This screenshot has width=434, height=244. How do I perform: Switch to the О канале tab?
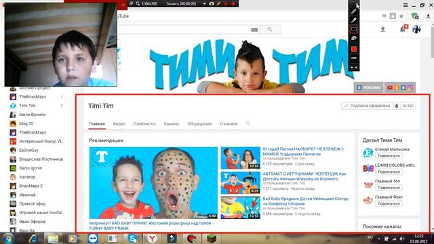tap(229, 123)
